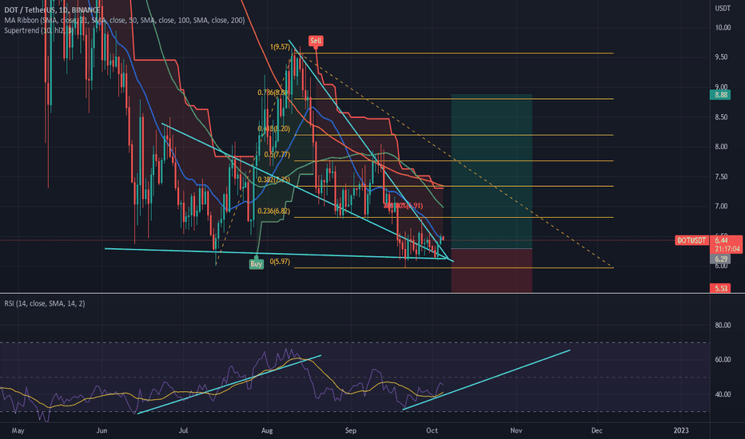Select the 0.382 Fibonacci level label
The height and width of the screenshot is (439, 745).
273,180
